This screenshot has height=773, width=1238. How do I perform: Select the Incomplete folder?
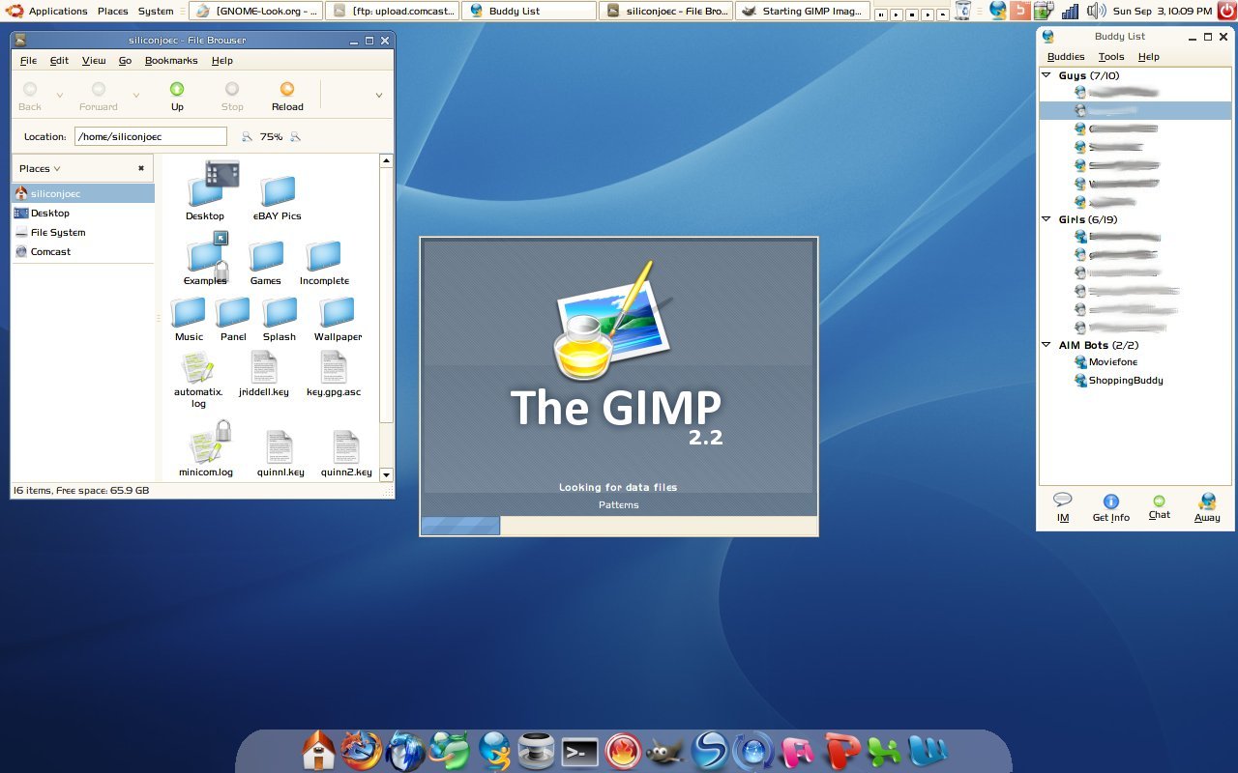click(x=324, y=263)
